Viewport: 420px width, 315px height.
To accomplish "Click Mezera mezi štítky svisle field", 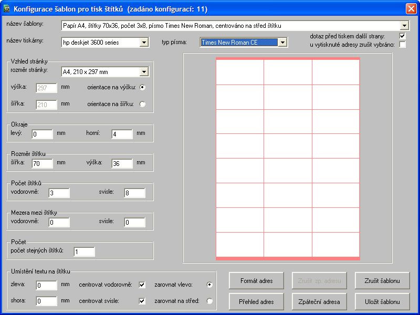I will point(135,222).
